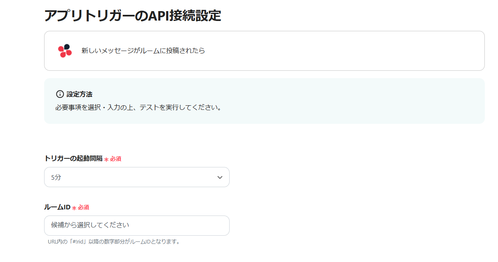Click the アプリトリガーのAPI接続設定 page heading

[x=132, y=16]
